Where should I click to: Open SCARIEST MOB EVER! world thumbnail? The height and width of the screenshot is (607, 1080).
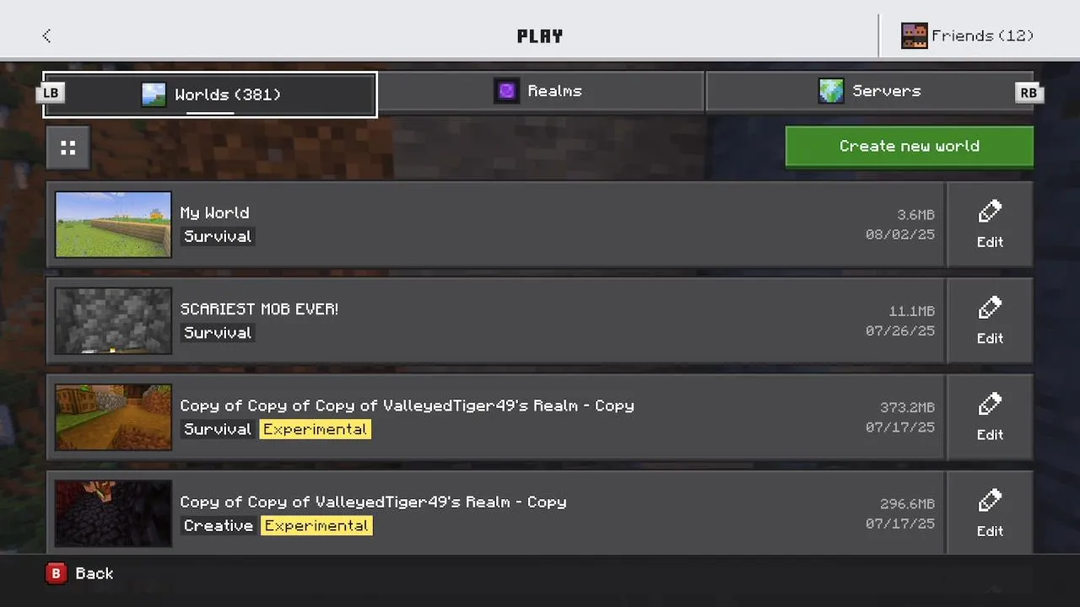[113, 320]
